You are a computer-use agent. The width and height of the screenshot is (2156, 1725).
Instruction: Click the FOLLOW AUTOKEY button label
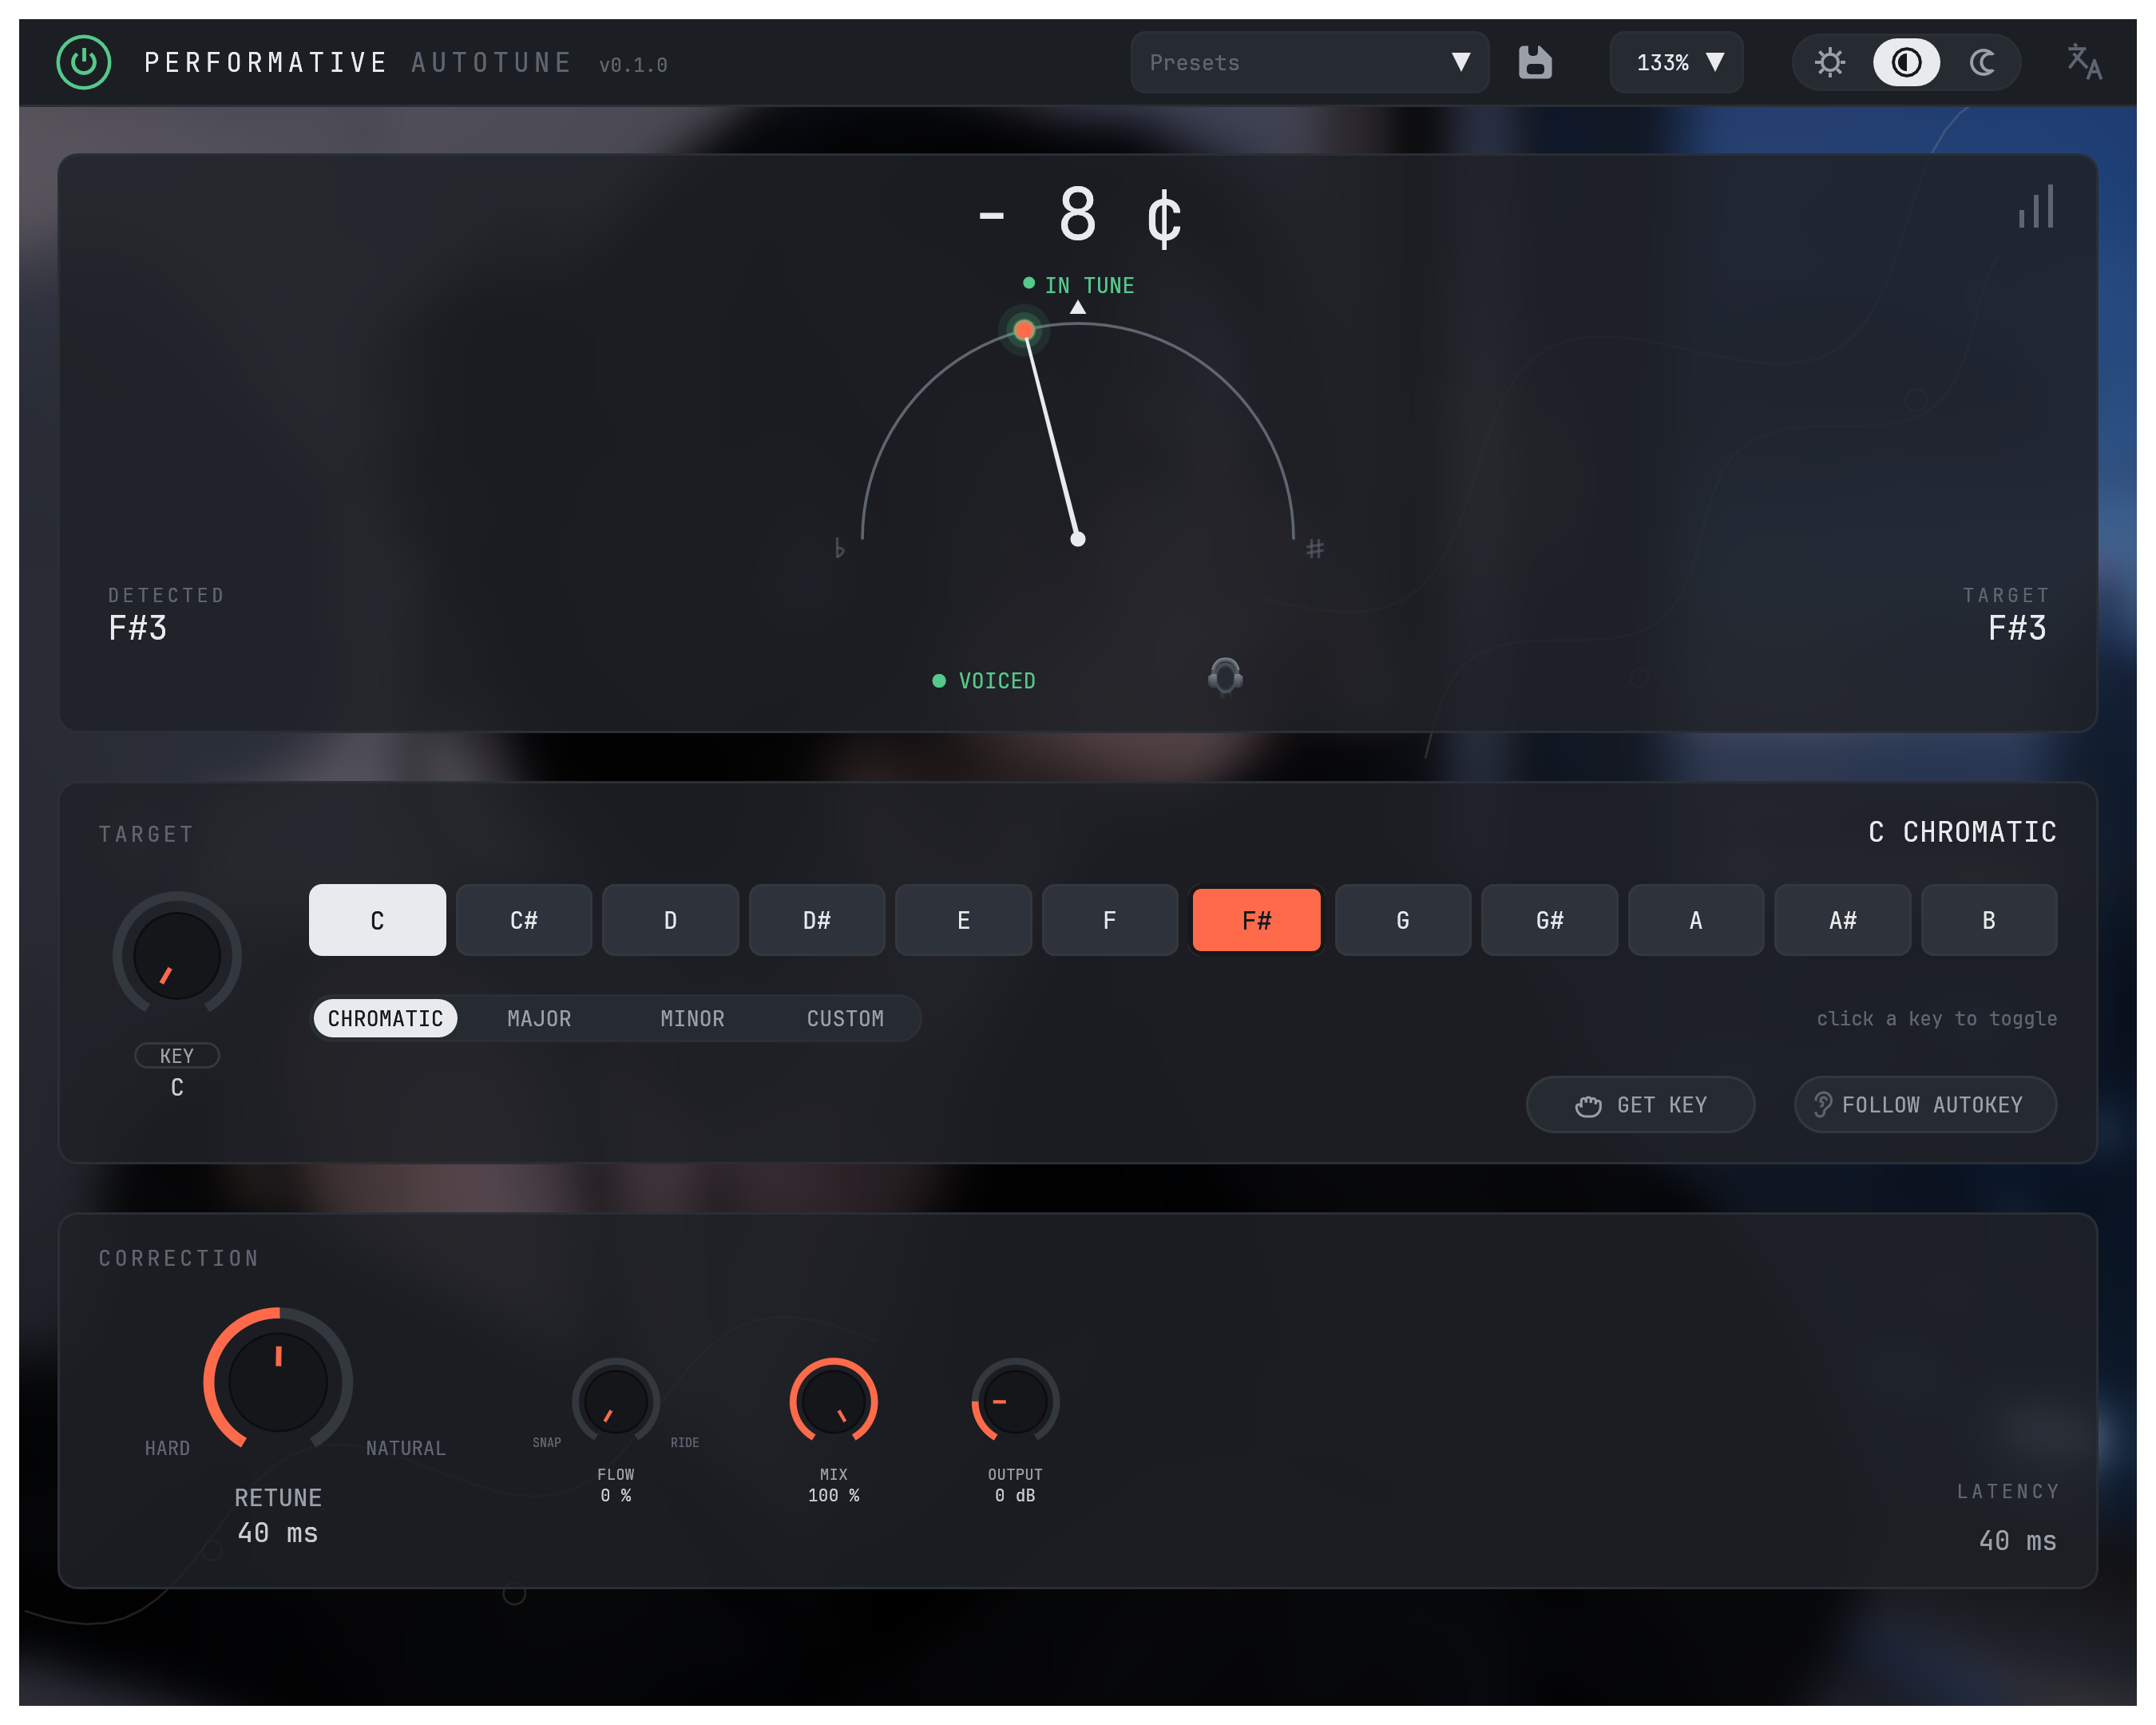pyautogui.click(x=1932, y=1104)
